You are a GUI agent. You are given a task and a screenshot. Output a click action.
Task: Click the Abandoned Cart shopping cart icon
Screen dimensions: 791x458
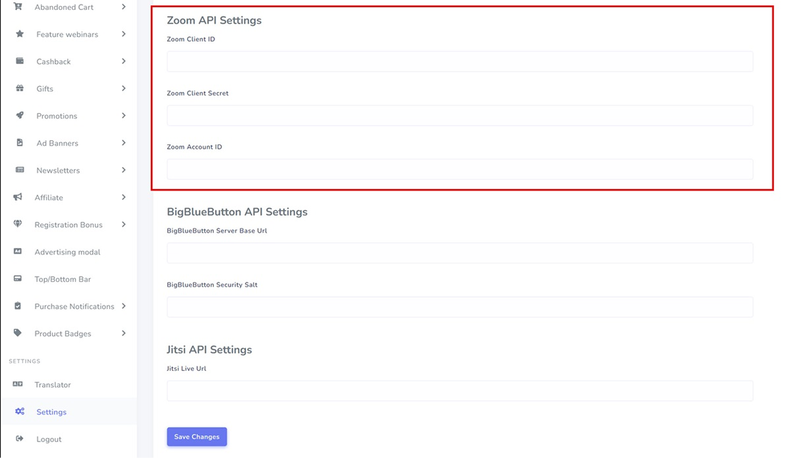pos(18,7)
